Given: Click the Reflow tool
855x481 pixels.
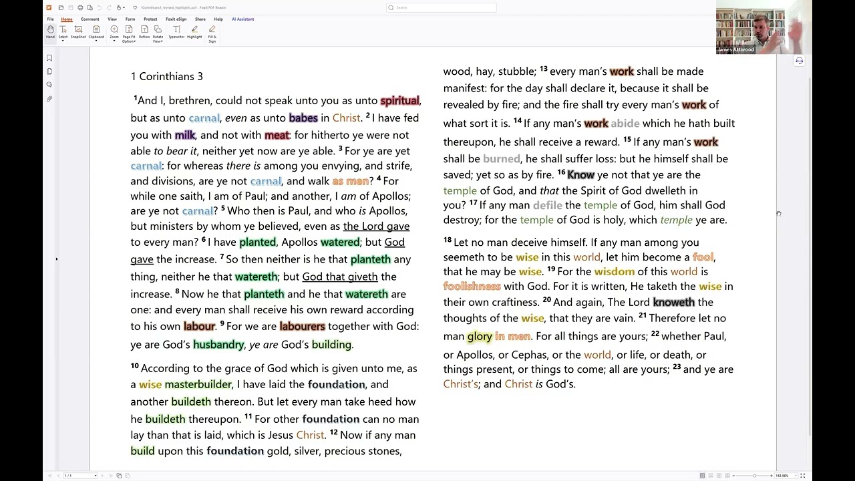Looking at the screenshot, I should 144,32.
